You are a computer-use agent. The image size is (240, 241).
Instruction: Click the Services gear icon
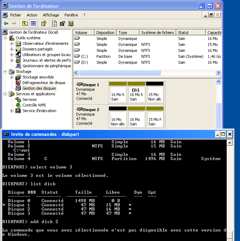click(18, 99)
